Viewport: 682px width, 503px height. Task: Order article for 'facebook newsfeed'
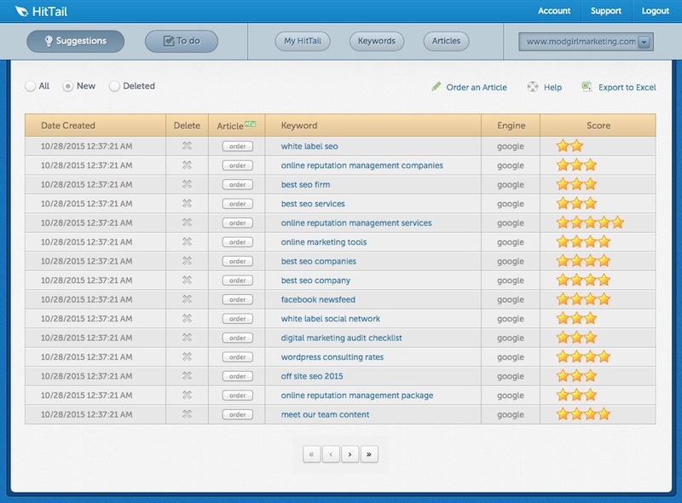coord(238,299)
